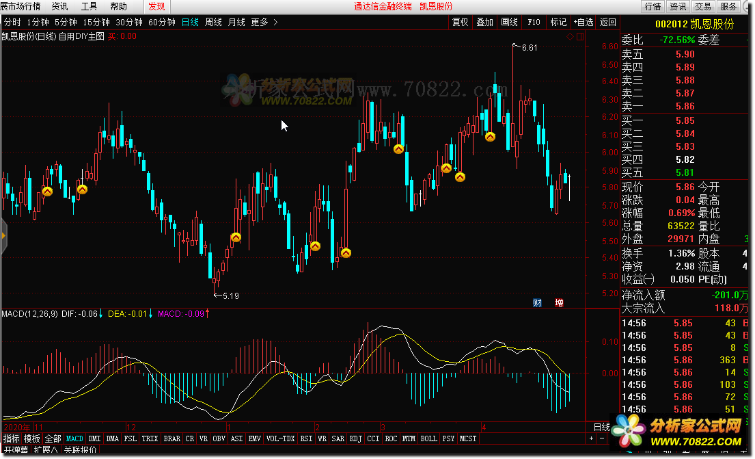Select the 日线 daily timeframe tab
This screenshot has width=755, height=459.
[190, 22]
